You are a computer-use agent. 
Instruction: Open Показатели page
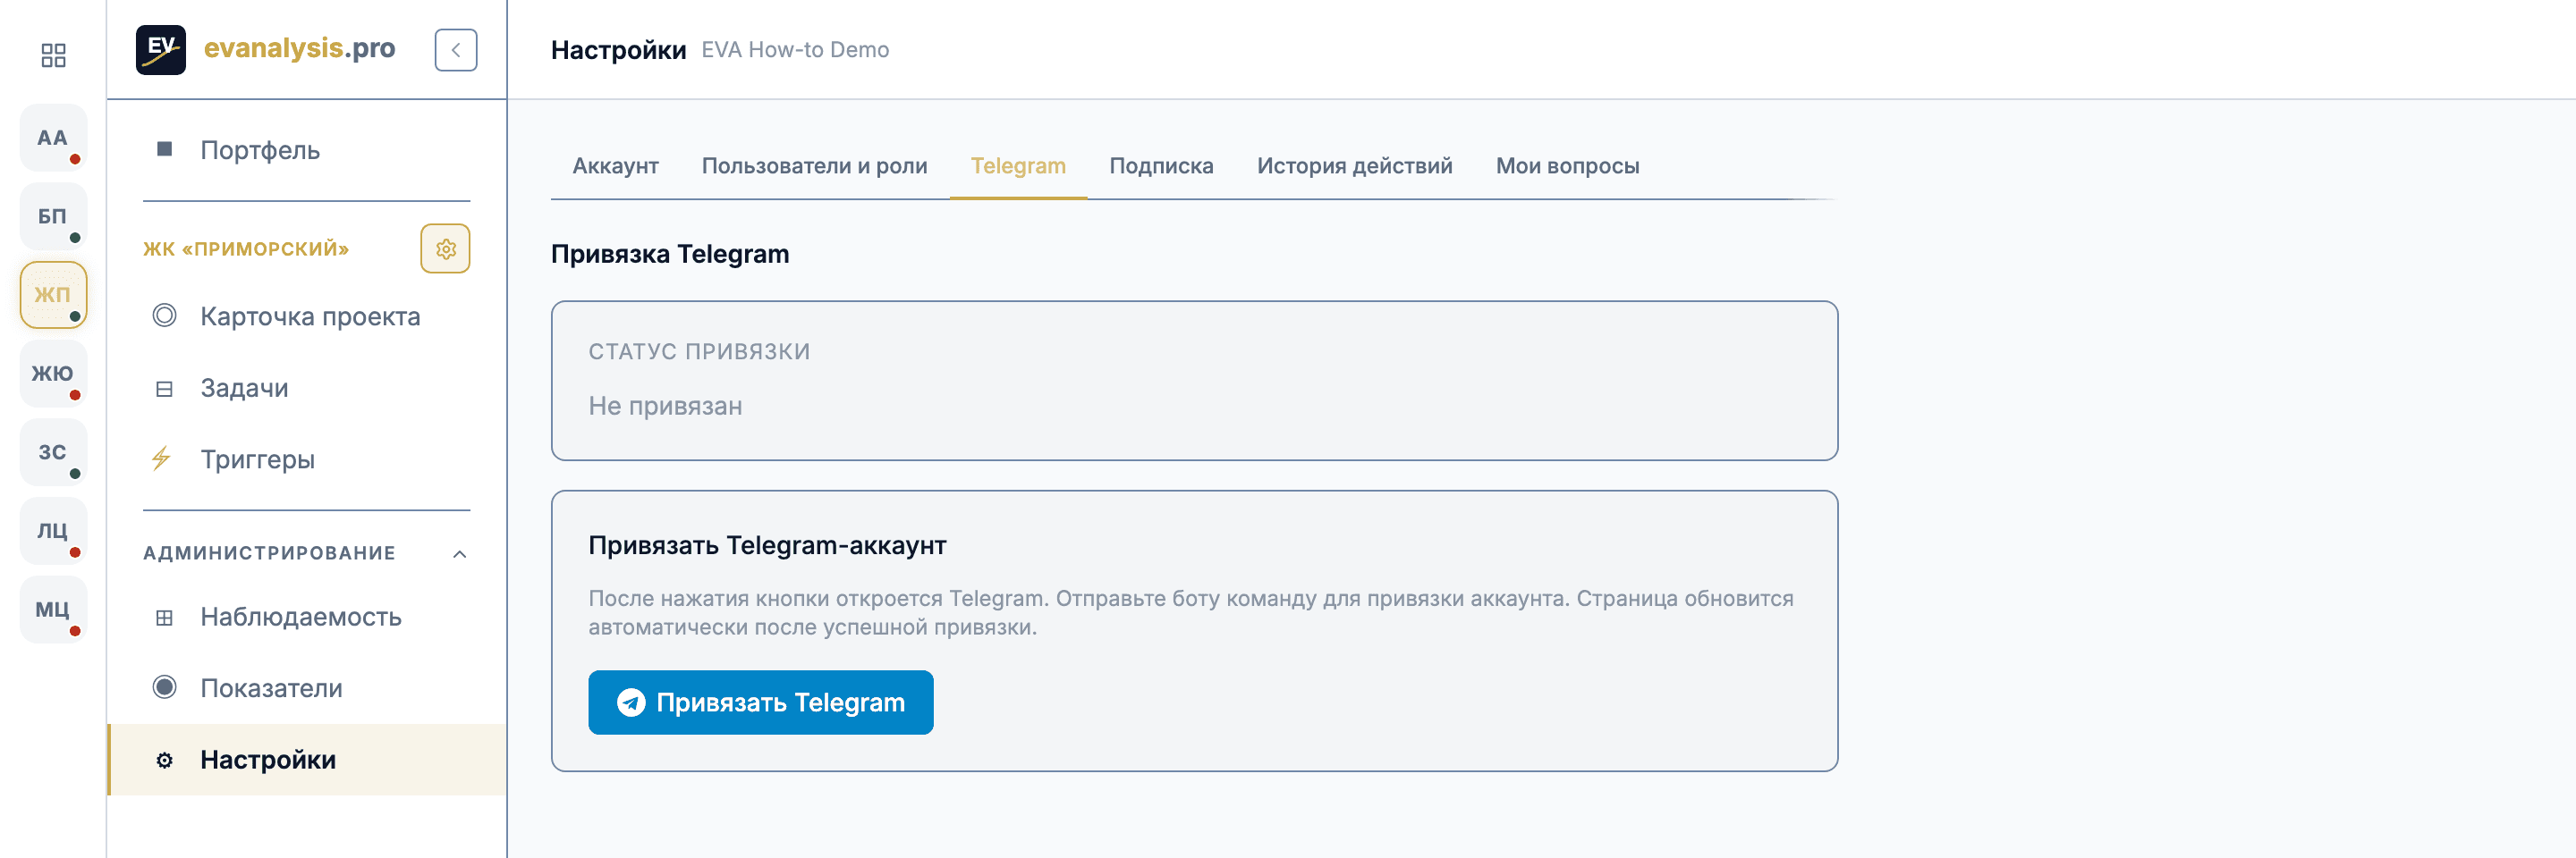306,688
